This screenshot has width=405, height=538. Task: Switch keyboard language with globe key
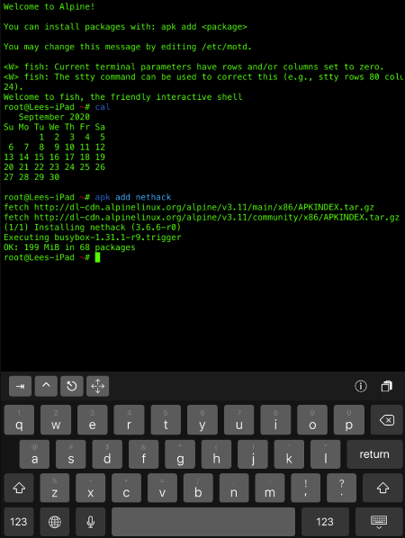click(x=55, y=522)
